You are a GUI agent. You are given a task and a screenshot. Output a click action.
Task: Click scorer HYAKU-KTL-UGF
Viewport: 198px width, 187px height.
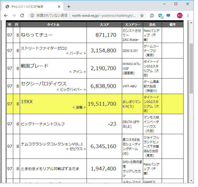[132, 66]
